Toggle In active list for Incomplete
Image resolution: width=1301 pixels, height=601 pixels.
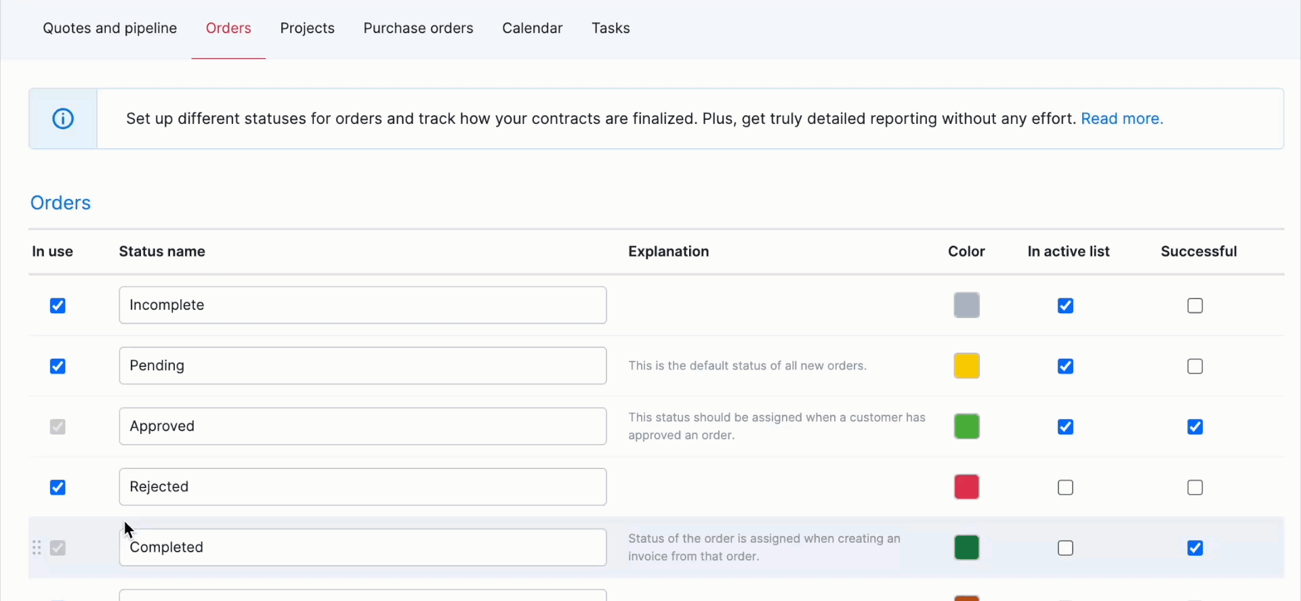pos(1066,306)
